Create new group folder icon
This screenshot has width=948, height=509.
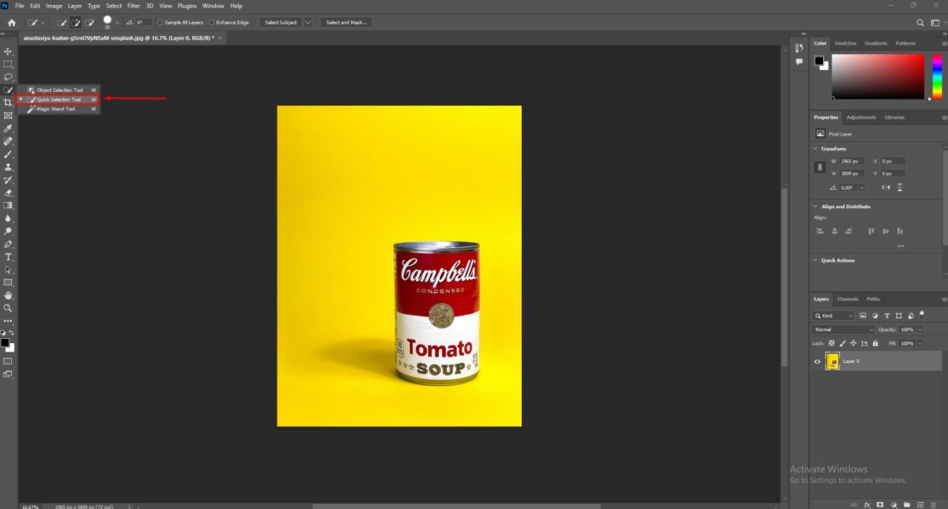click(x=907, y=505)
